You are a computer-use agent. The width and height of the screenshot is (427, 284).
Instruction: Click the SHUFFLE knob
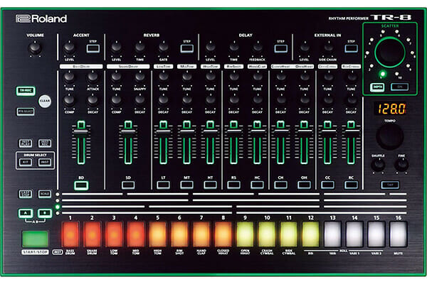pyautogui.click(x=379, y=165)
